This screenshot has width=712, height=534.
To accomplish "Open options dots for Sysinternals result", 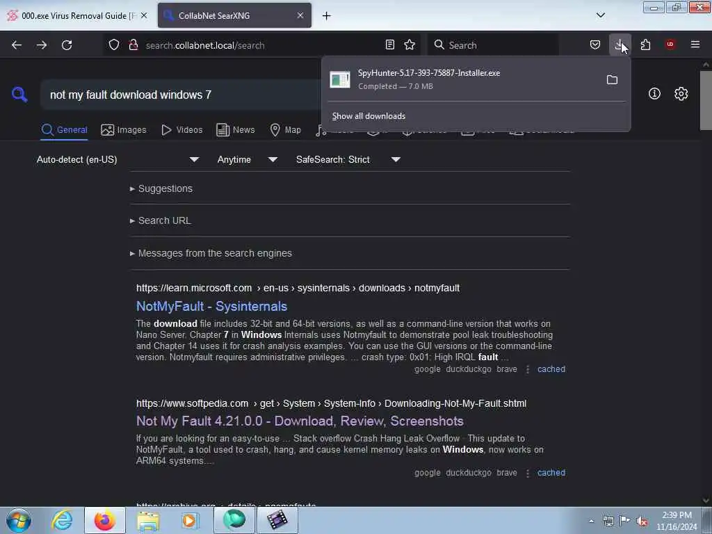I will [x=527, y=370].
